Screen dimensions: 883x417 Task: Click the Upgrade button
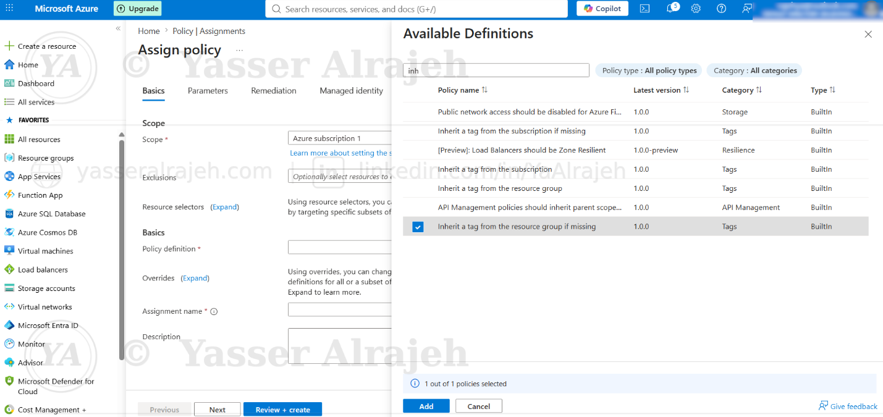[138, 9]
